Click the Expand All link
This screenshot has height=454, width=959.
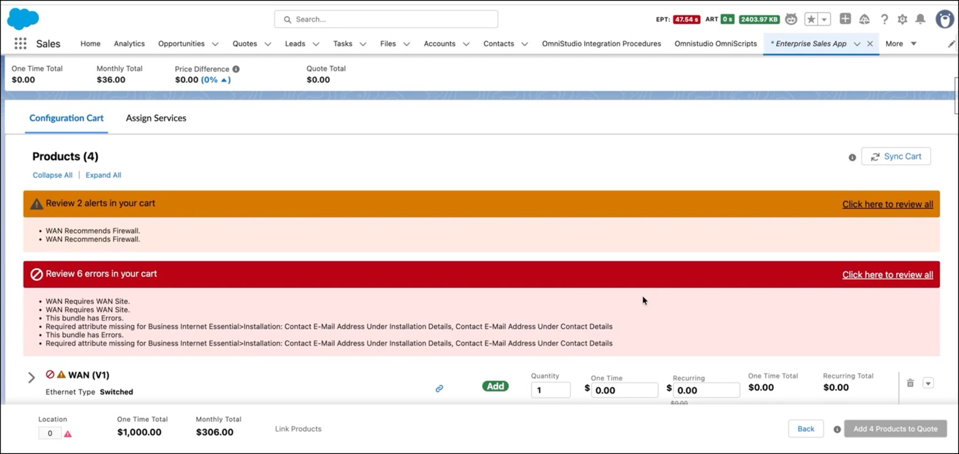coord(103,175)
